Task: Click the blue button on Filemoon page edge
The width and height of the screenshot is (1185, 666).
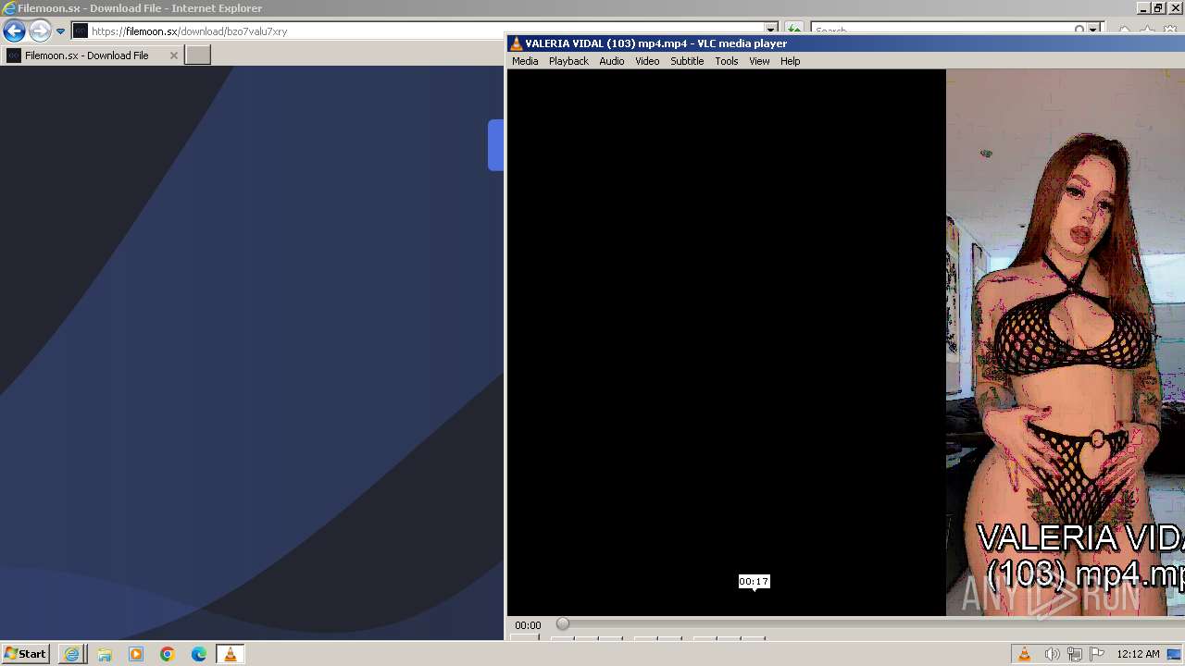Action: (495, 145)
